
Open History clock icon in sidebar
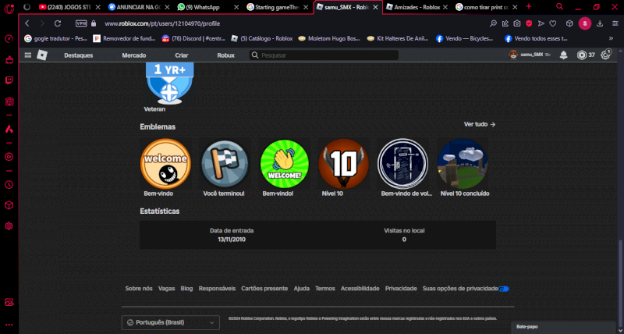pyautogui.click(x=9, y=185)
